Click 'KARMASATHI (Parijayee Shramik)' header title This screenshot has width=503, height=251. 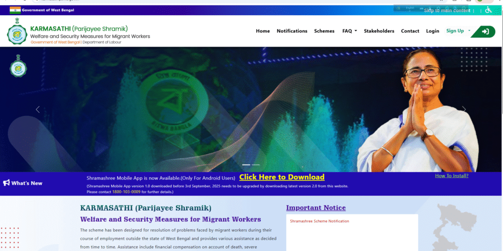click(x=79, y=29)
